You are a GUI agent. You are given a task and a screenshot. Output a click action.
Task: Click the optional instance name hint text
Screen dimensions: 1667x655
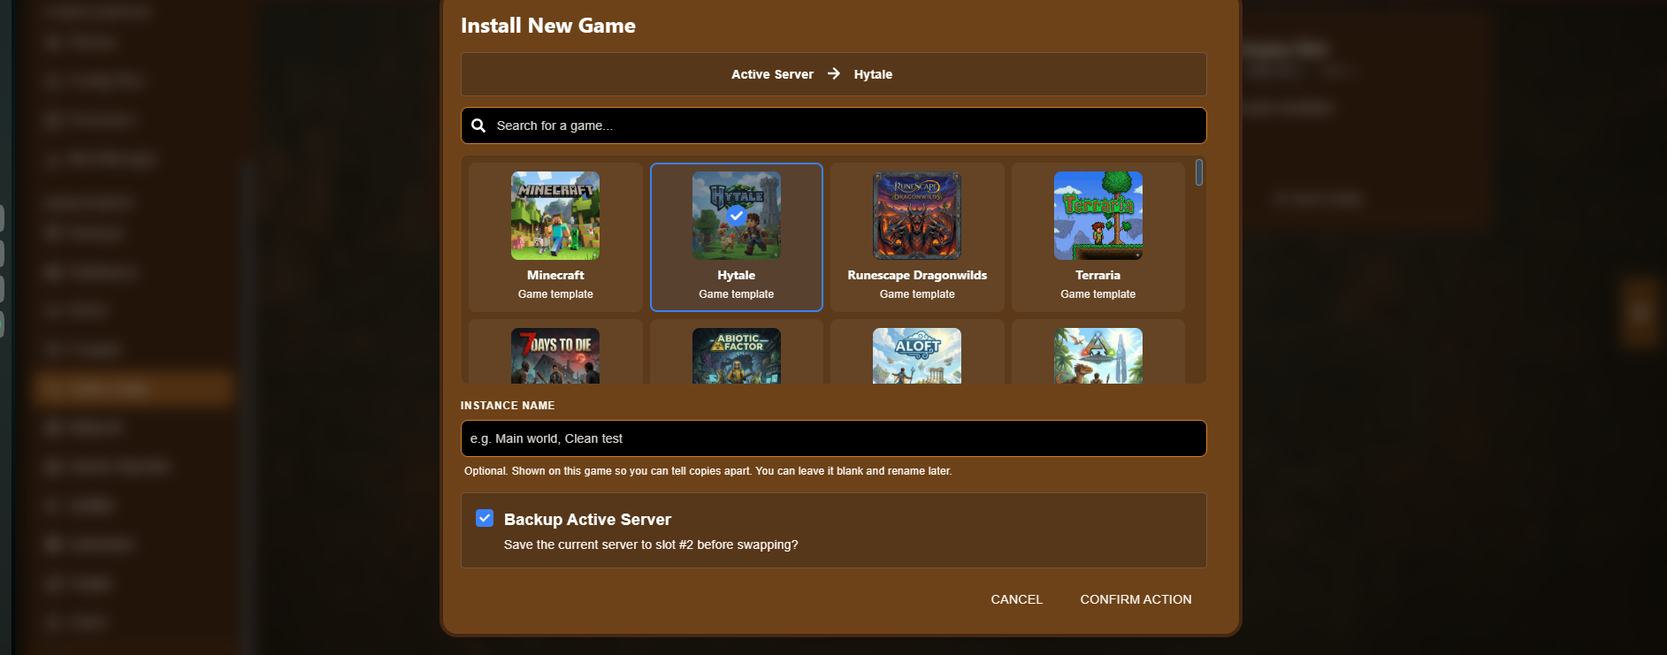[707, 471]
